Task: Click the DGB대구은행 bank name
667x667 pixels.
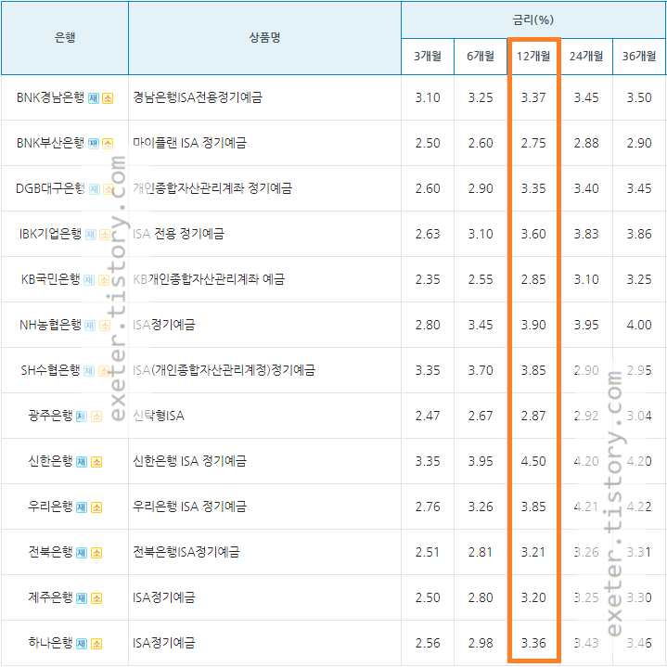Action: pyautogui.click(x=50, y=188)
